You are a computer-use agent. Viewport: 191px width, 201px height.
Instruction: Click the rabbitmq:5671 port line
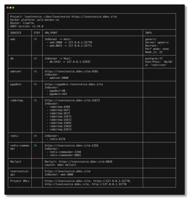pos(58,110)
